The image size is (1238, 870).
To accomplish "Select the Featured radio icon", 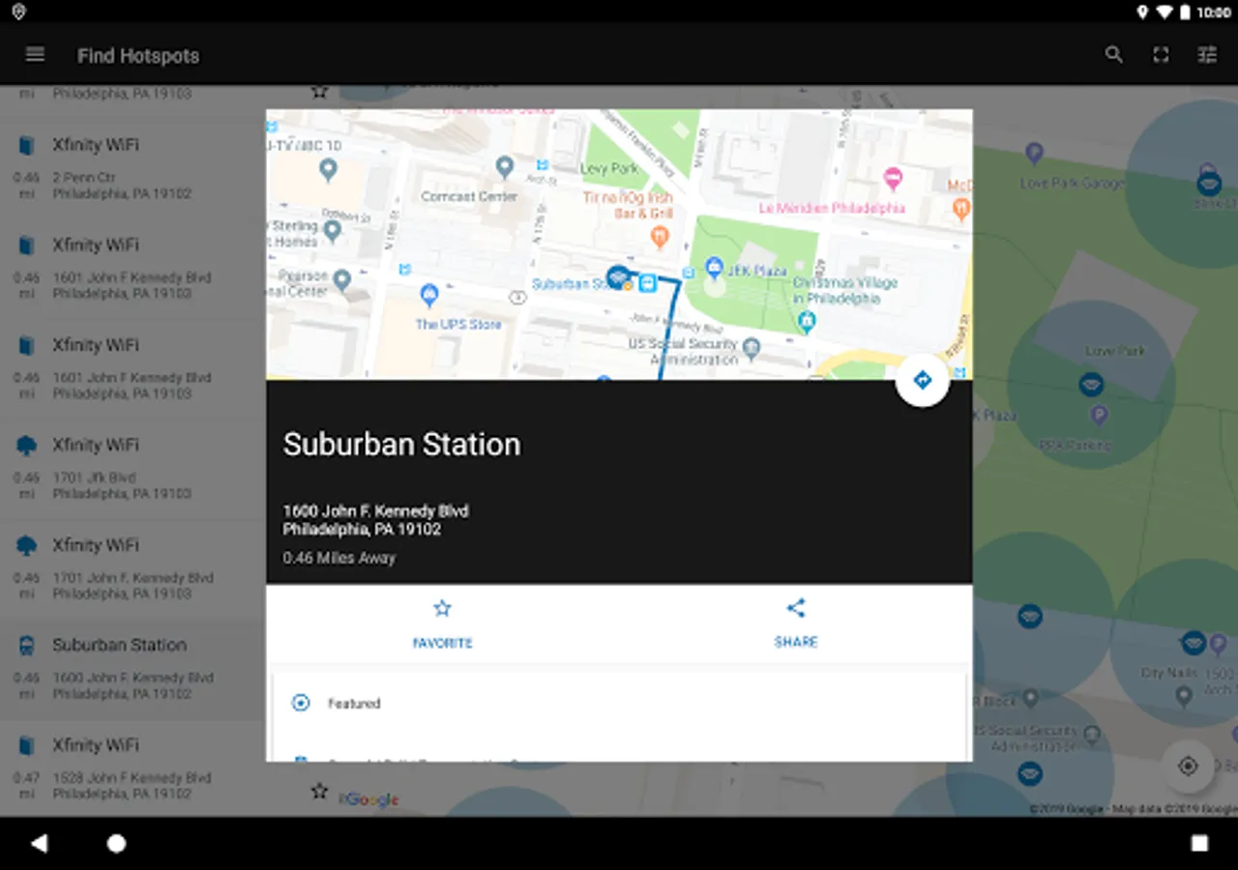I will tap(301, 703).
